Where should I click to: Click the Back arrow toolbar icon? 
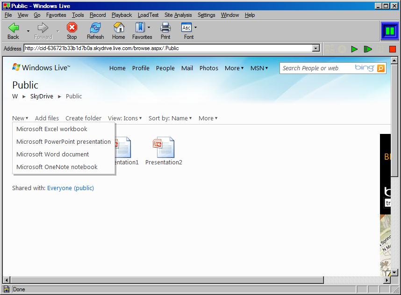point(13,28)
